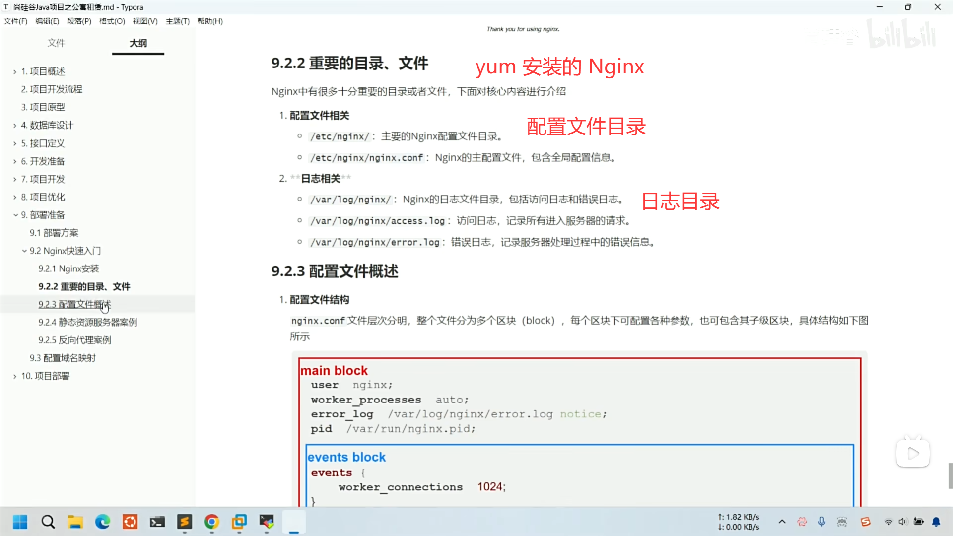Expand the 4. 数据库设计 outline section

click(x=15, y=126)
